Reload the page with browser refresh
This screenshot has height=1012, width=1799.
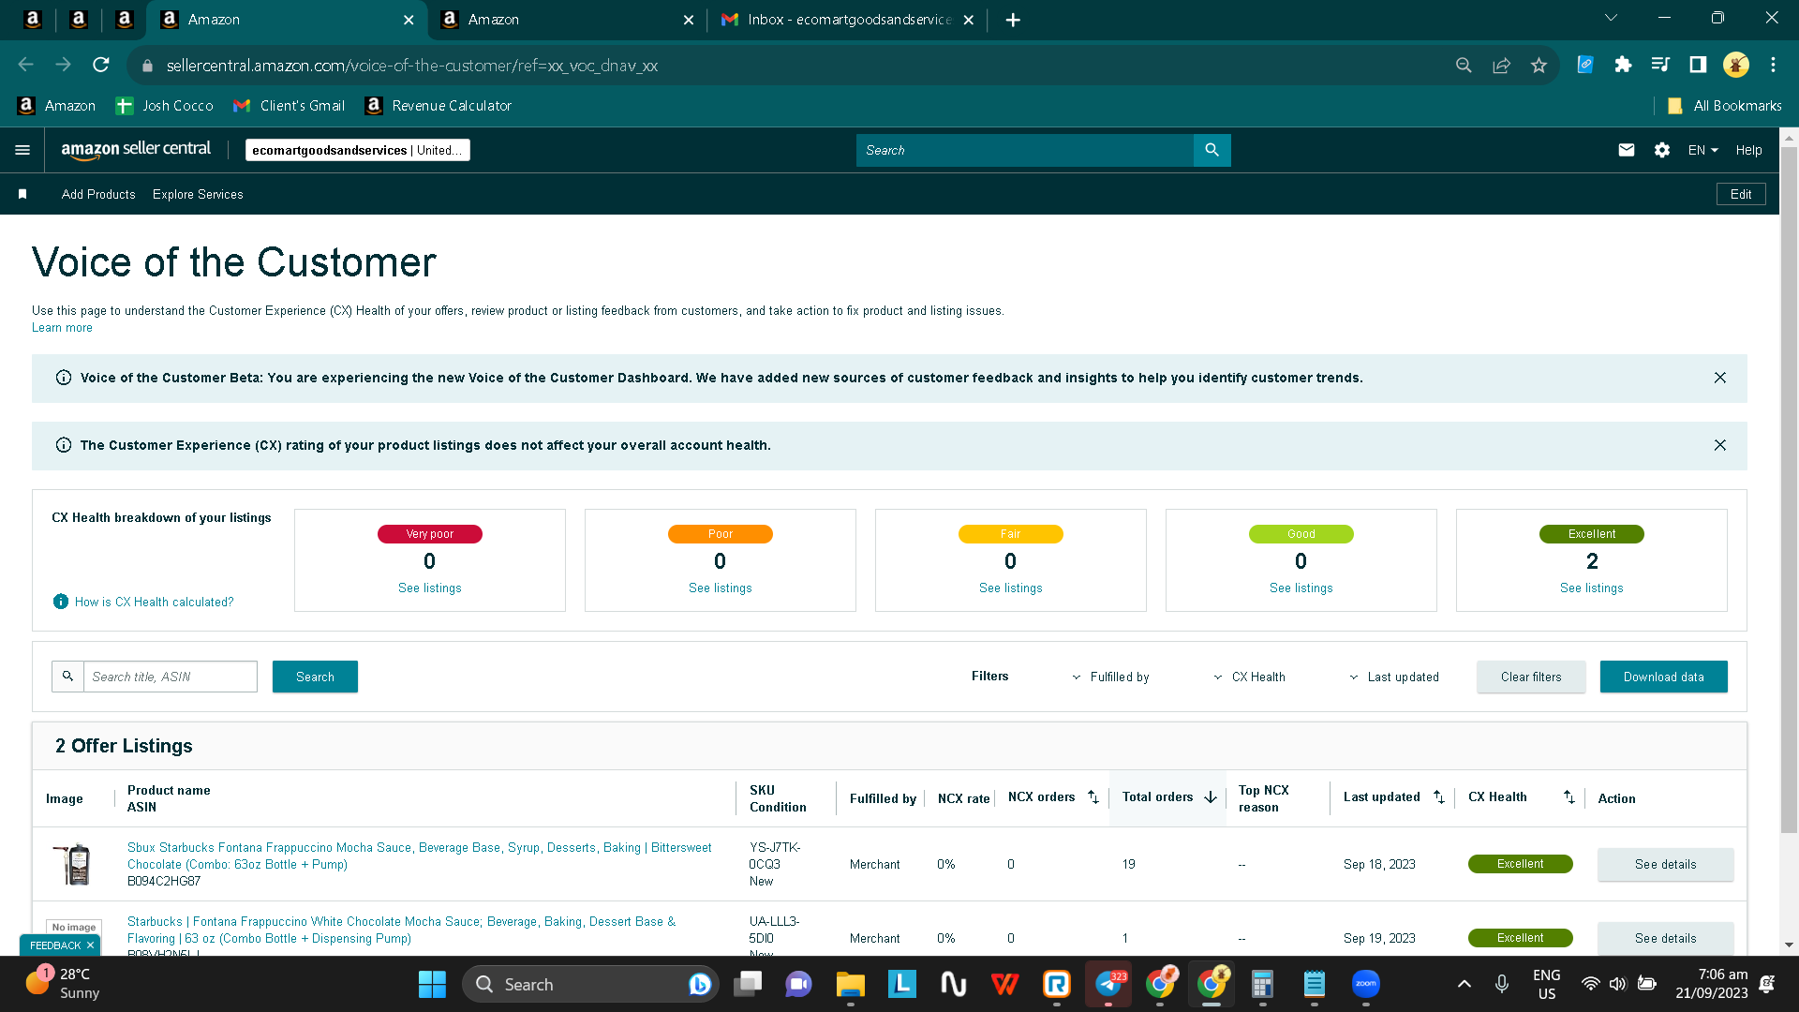point(101,65)
